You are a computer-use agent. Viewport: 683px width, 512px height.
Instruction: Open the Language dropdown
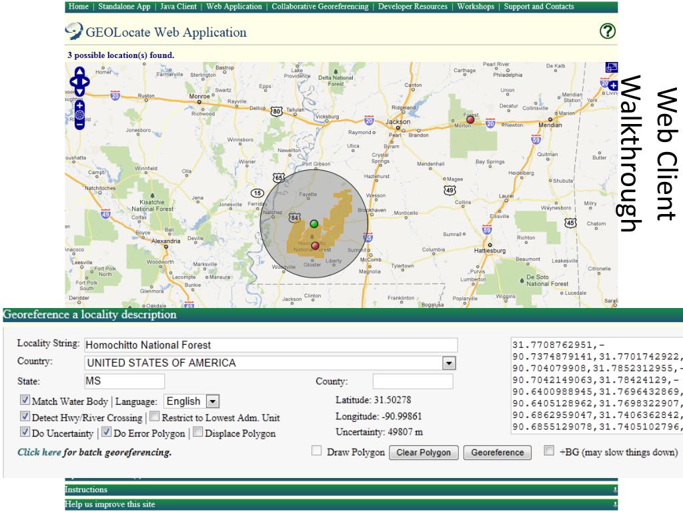coord(191,401)
